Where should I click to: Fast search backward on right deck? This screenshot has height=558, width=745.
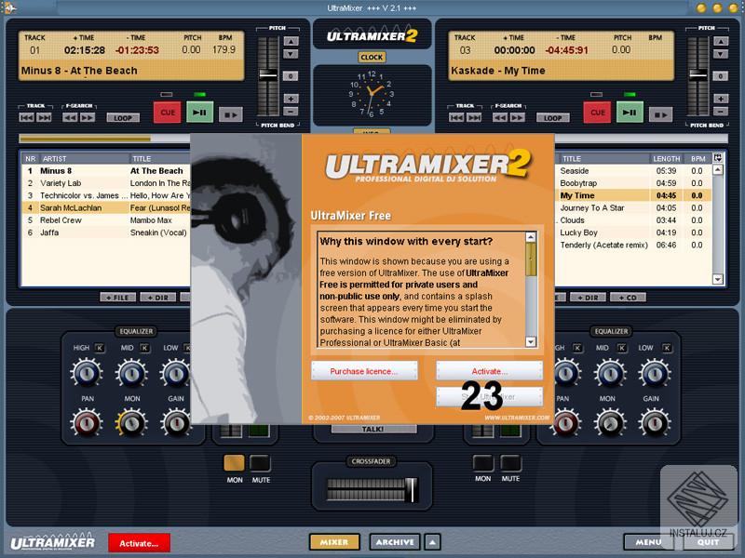click(500, 117)
